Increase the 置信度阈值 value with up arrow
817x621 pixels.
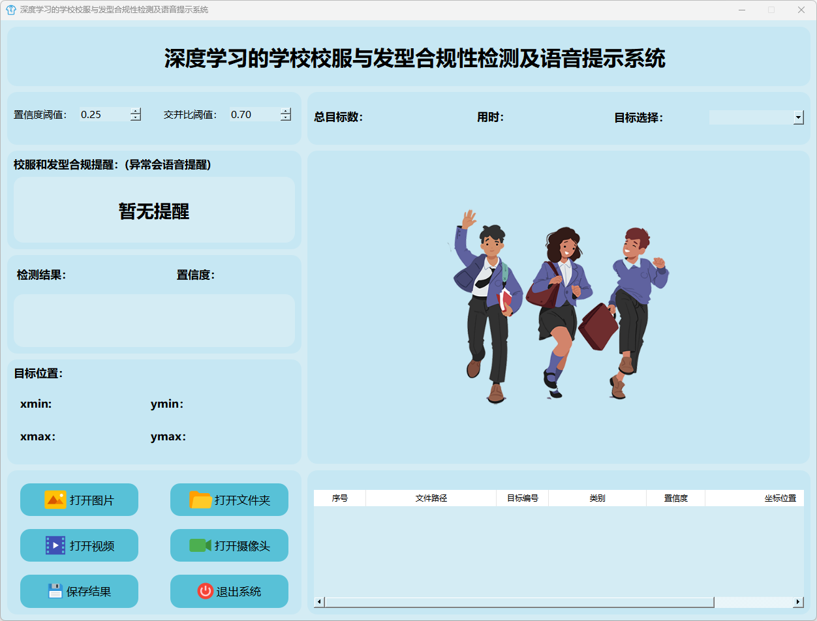[x=136, y=111]
